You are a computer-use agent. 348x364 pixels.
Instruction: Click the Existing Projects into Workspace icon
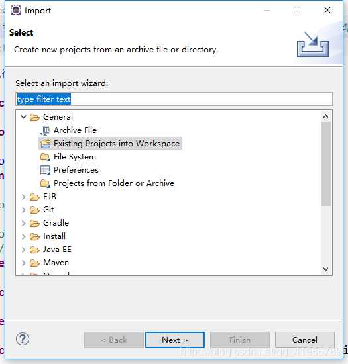click(x=45, y=144)
